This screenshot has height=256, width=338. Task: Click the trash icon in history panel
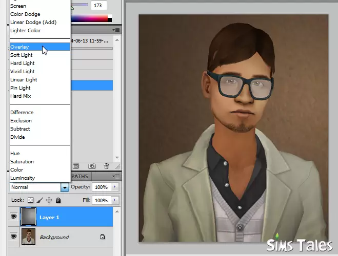point(106,166)
